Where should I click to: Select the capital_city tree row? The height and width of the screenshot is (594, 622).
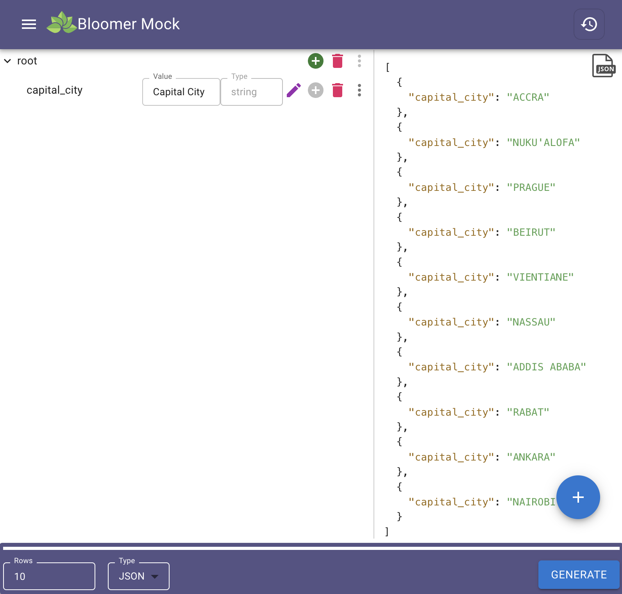coord(55,90)
